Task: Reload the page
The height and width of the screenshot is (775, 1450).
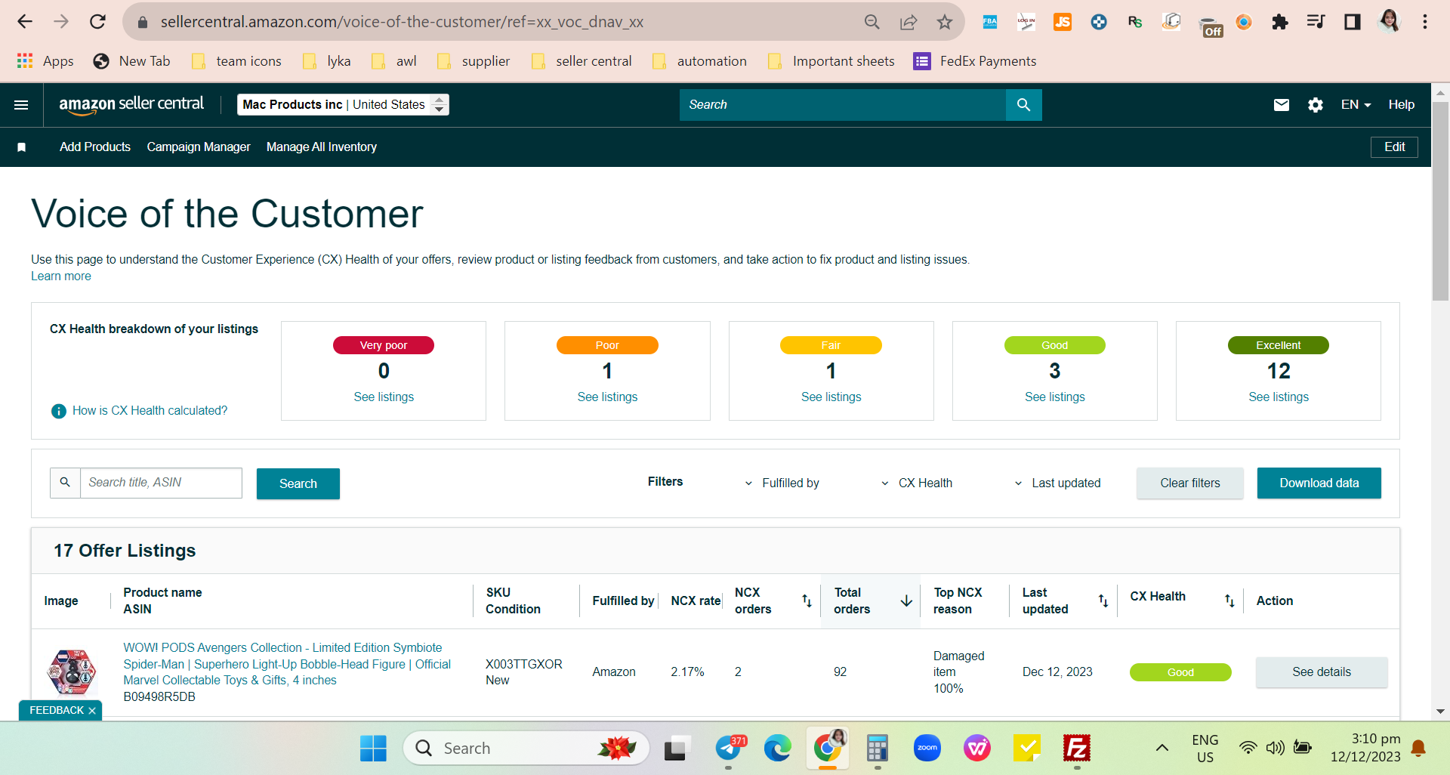Action: coord(98,22)
